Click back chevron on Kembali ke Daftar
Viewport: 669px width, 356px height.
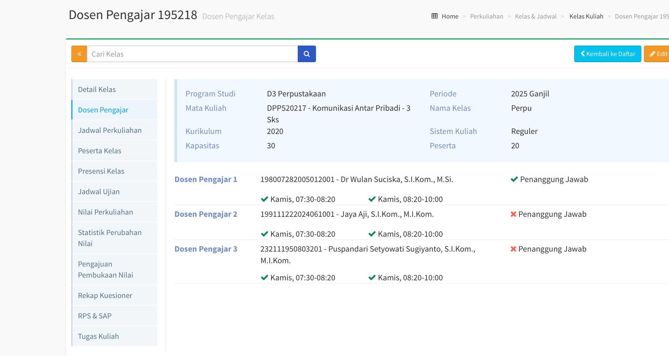tap(582, 54)
